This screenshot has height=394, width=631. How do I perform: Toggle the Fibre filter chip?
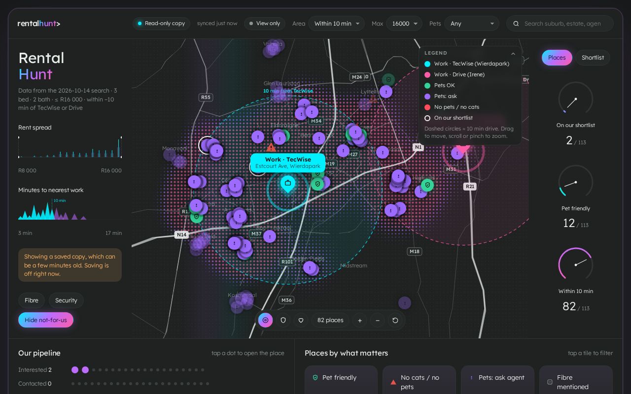click(x=32, y=300)
